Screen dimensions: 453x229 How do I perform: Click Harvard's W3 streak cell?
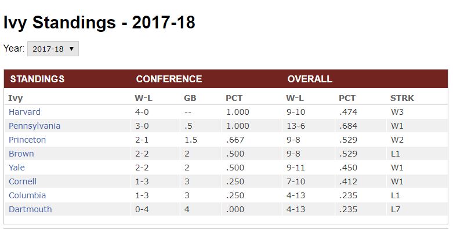(397, 112)
